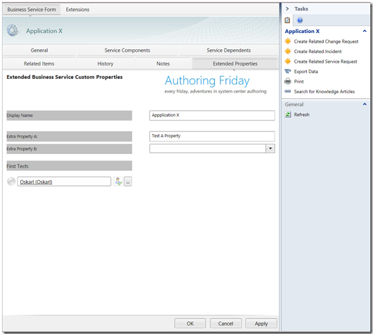Viewport: 373px width, 334px height.
Task: Click the Apply button
Action: [x=261, y=324]
